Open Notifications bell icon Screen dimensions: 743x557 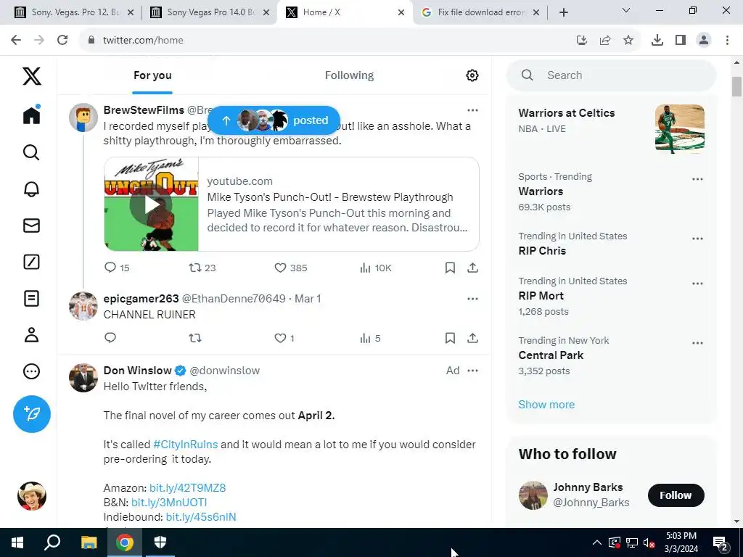click(x=31, y=189)
